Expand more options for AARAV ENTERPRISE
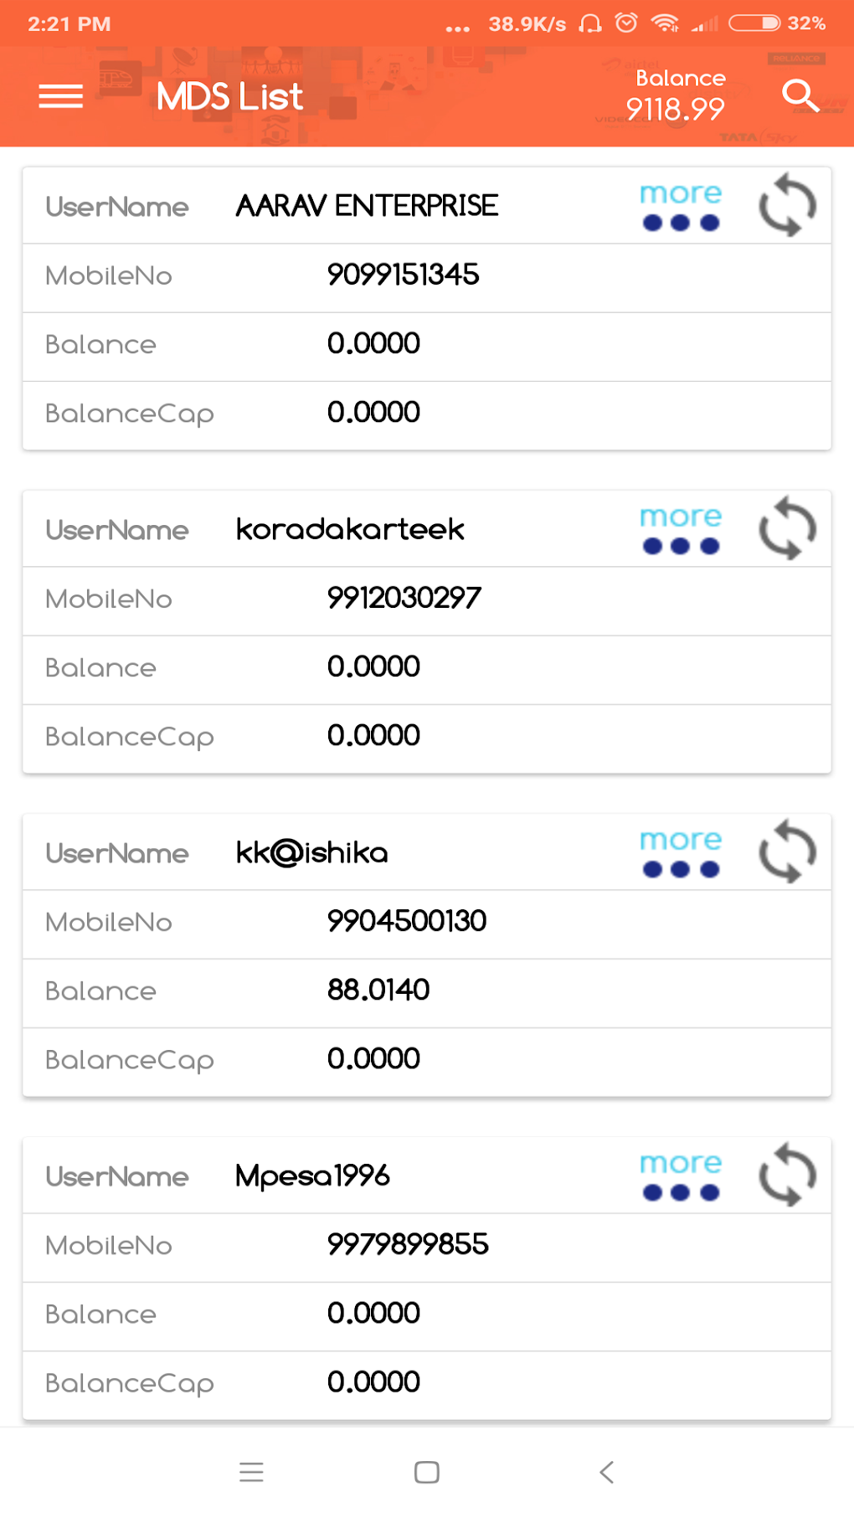Viewport: 854px width, 1518px height. point(681,206)
